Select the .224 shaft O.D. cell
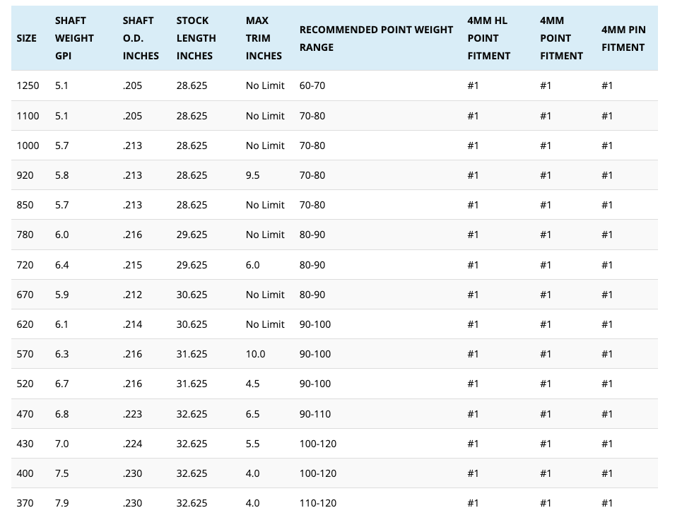 click(x=132, y=444)
